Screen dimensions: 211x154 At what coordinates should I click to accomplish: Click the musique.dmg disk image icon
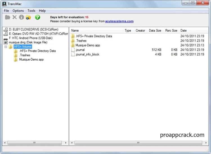pos(6,42)
